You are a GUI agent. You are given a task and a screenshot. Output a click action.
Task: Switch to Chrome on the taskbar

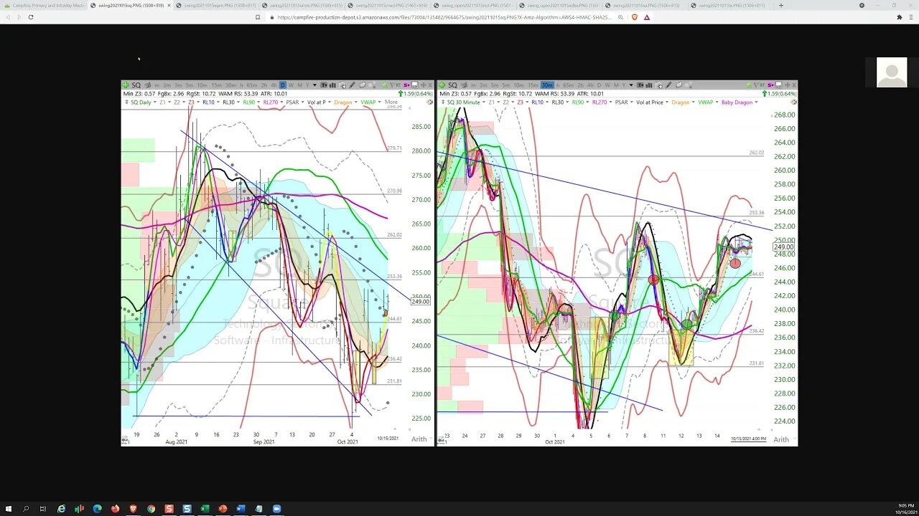point(151,509)
